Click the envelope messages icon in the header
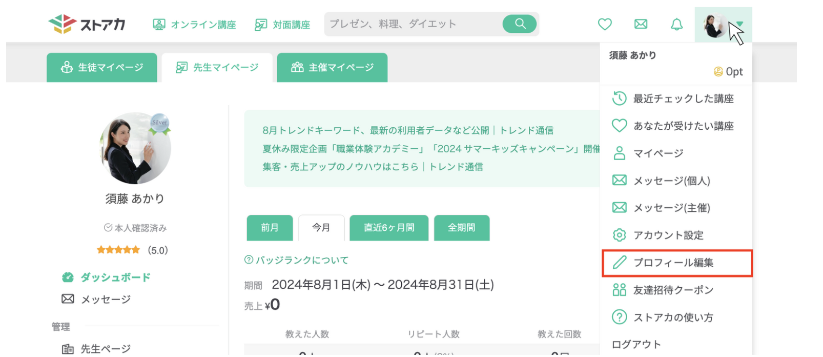 641,24
